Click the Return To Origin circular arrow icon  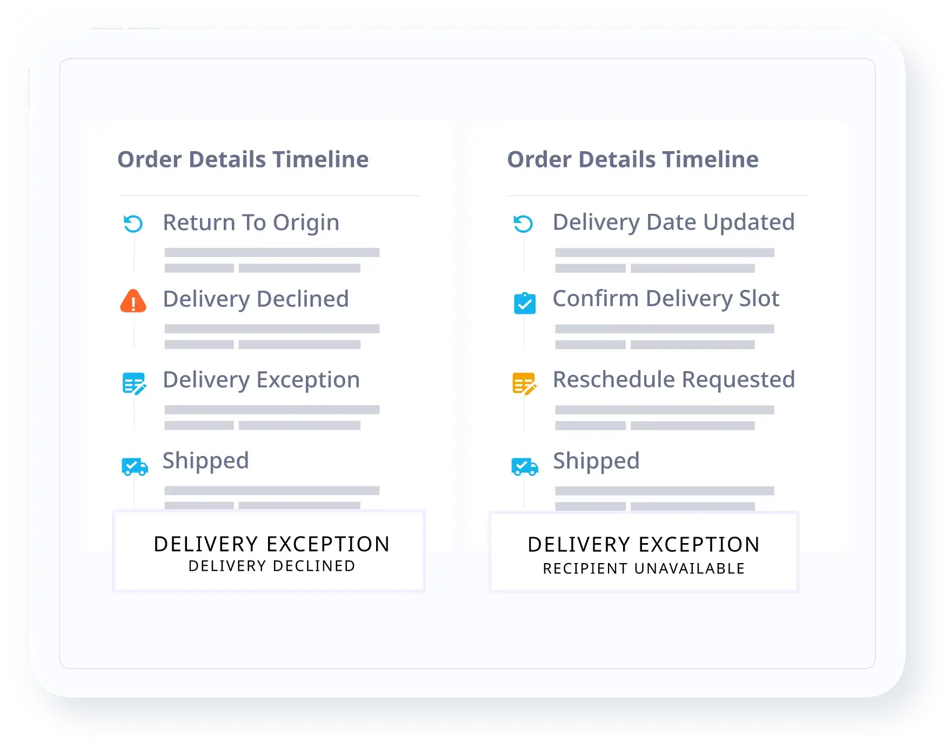click(133, 223)
